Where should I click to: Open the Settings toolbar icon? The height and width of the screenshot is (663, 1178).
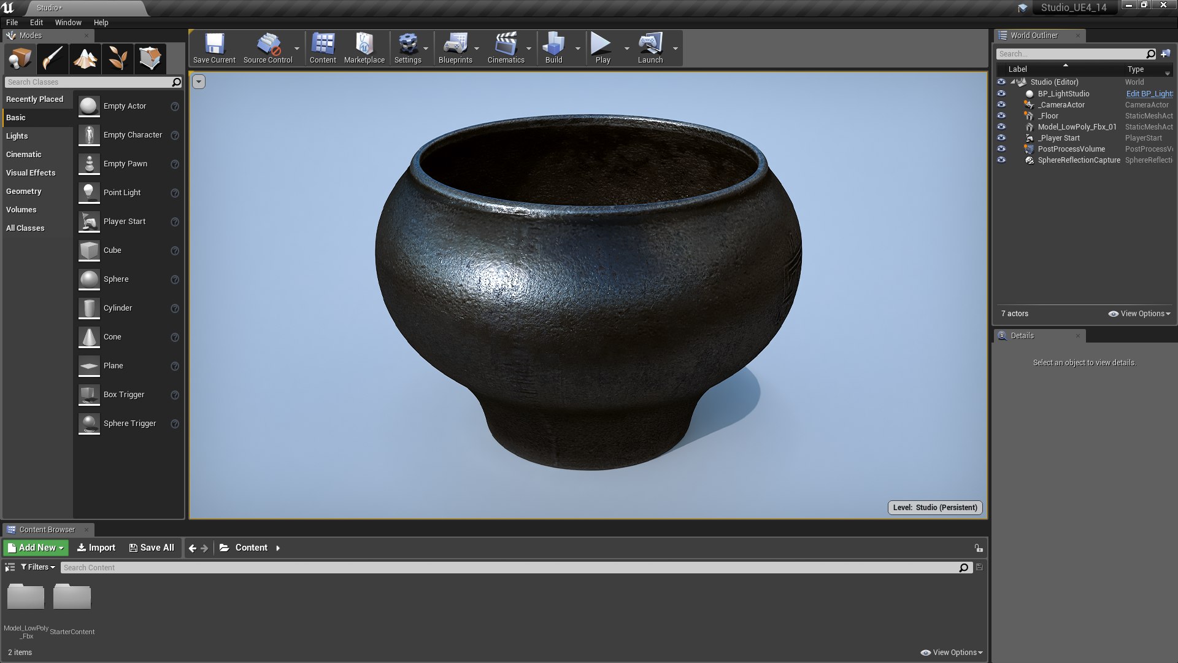408,48
